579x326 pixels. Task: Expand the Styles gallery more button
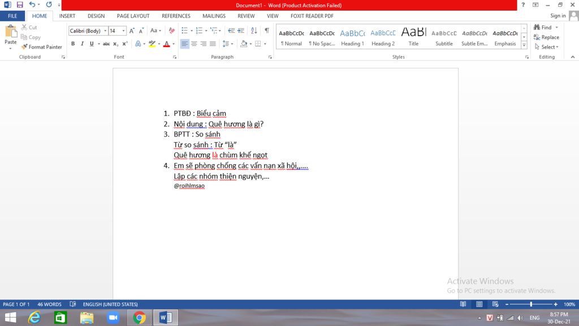[x=524, y=45]
